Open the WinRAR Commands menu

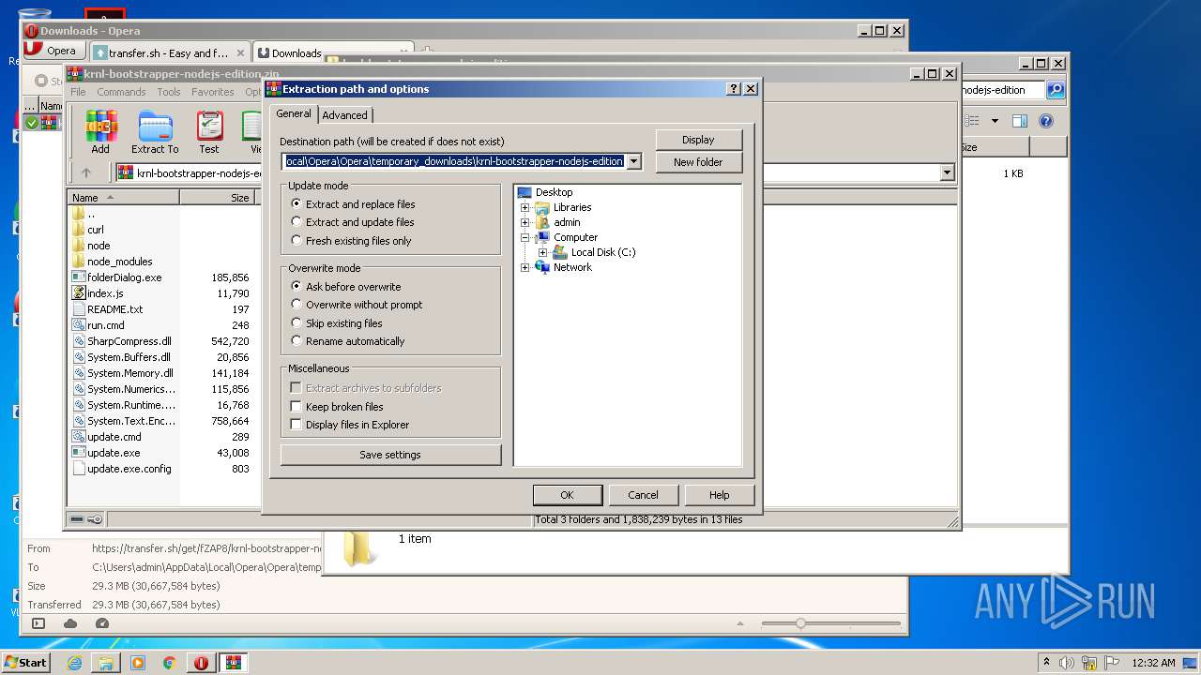tap(121, 92)
